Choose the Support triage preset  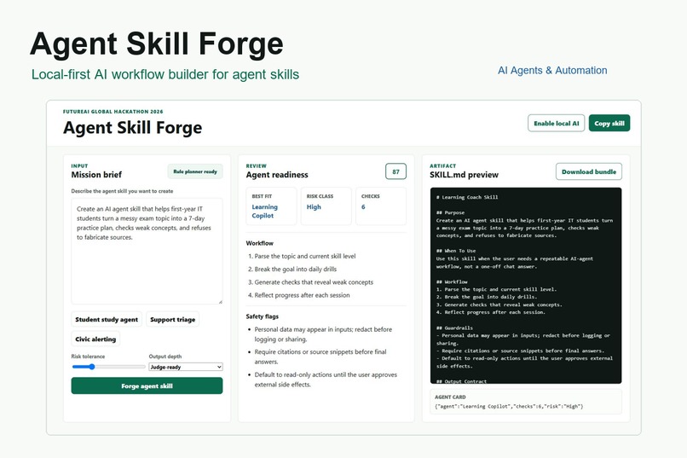pos(173,320)
